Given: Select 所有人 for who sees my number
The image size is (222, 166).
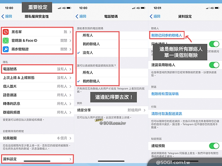Looking at the screenshot, I should [x=111, y=35].
